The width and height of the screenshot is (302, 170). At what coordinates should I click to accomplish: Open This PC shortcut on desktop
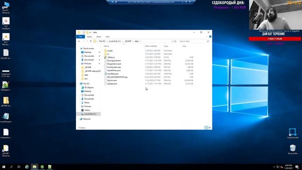pyautogui.click(x=6, y=8)
